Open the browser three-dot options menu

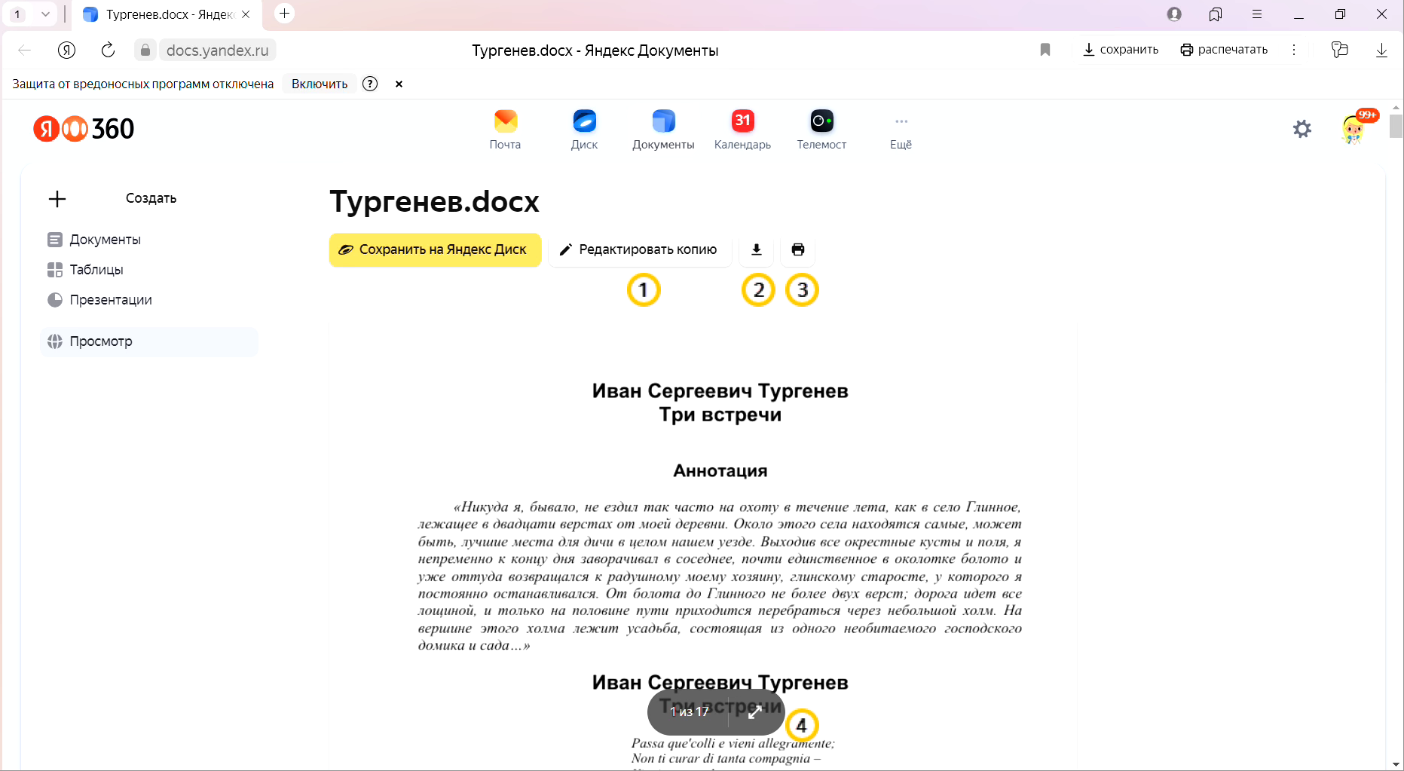[x=1294, y=50]
